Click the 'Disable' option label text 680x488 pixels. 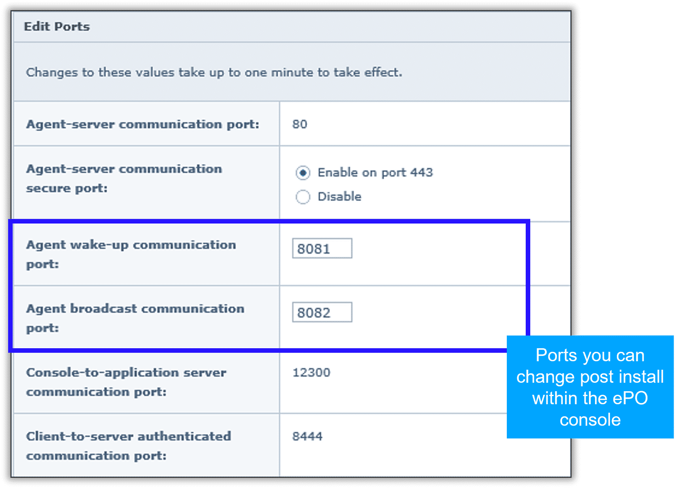coord(339,197)
